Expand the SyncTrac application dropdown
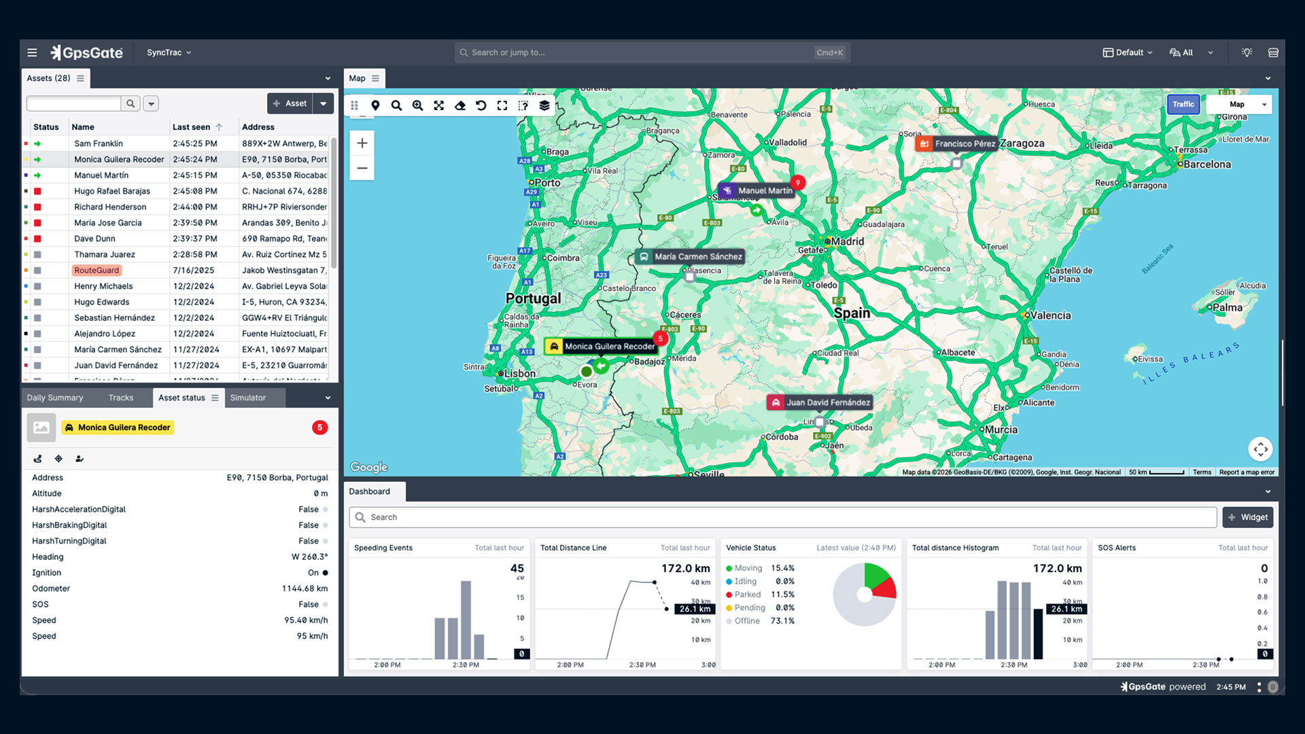 (x=169, y=52)
